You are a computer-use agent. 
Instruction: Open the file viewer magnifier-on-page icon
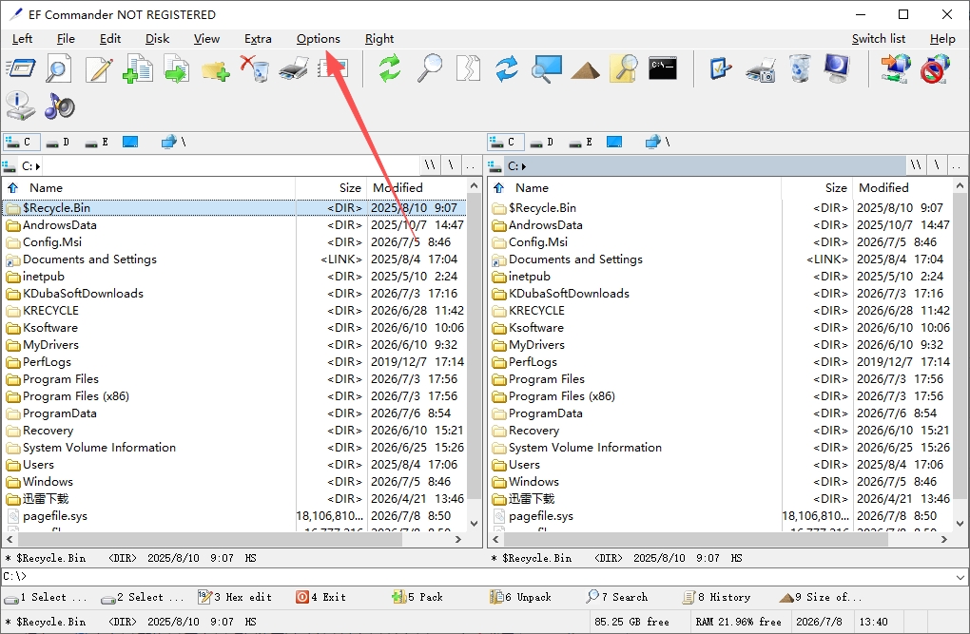click(59, 68)
